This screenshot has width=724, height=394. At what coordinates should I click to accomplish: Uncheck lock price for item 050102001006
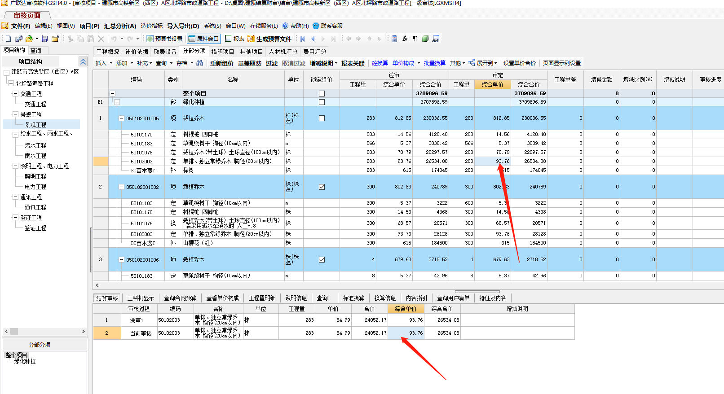tap(322, 260)
